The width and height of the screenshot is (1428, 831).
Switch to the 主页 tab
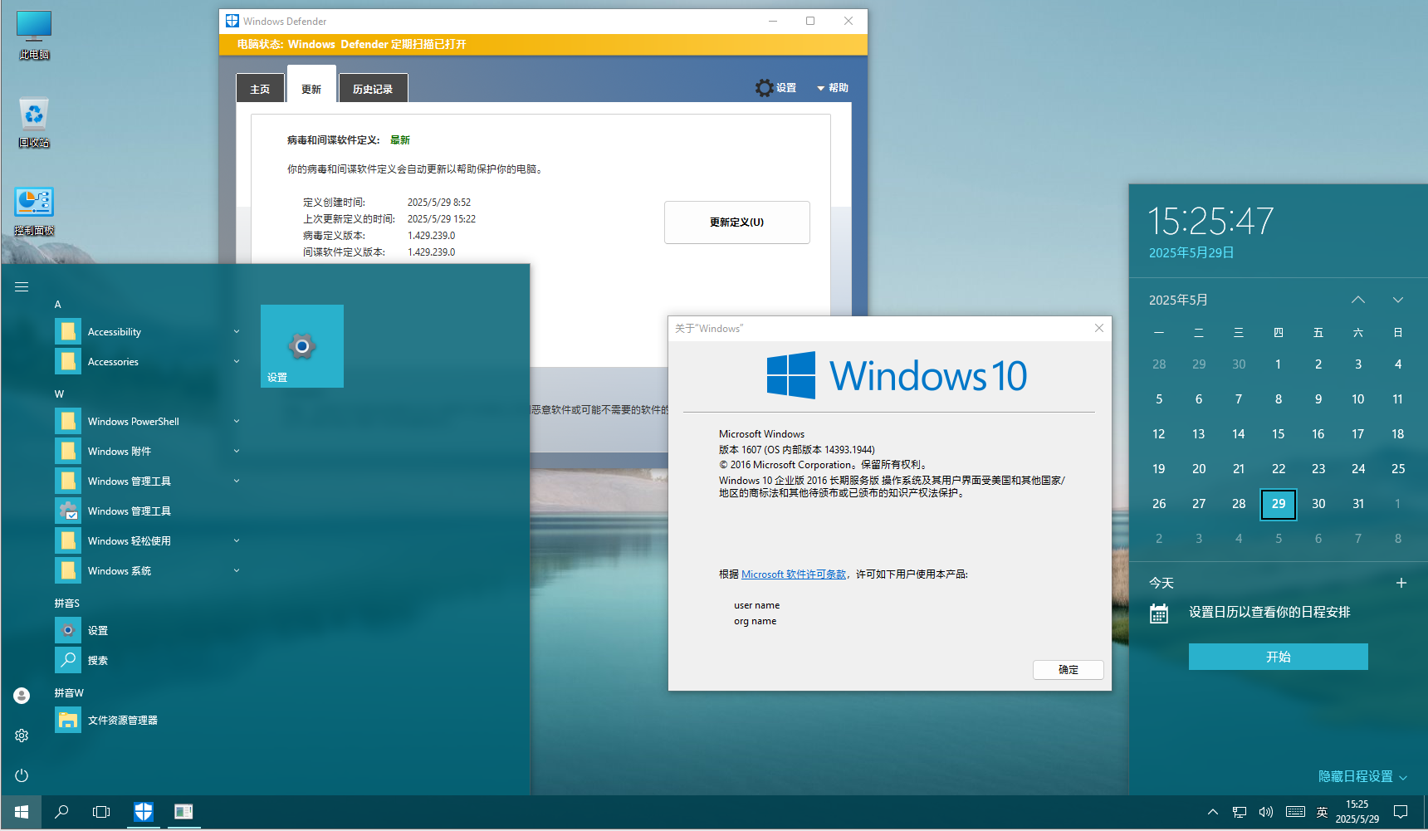pos(260,89)
